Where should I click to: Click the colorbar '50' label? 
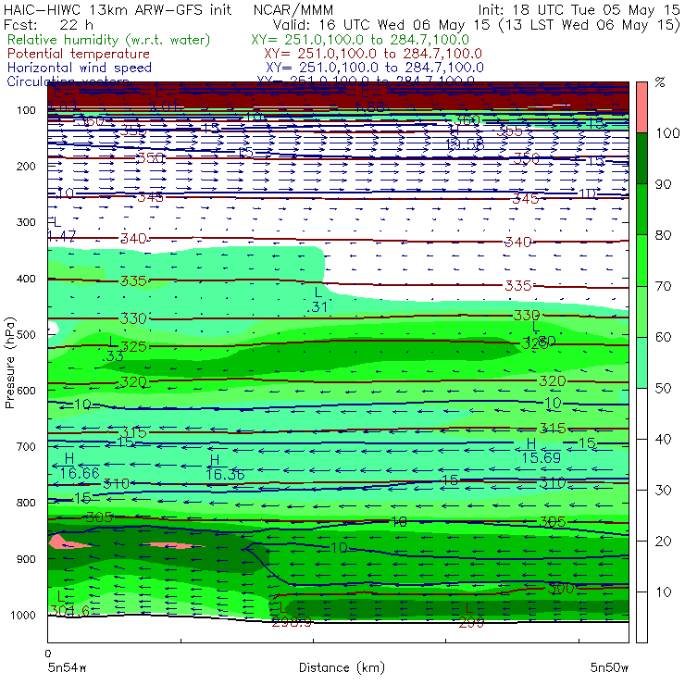(x=663, y=388)
